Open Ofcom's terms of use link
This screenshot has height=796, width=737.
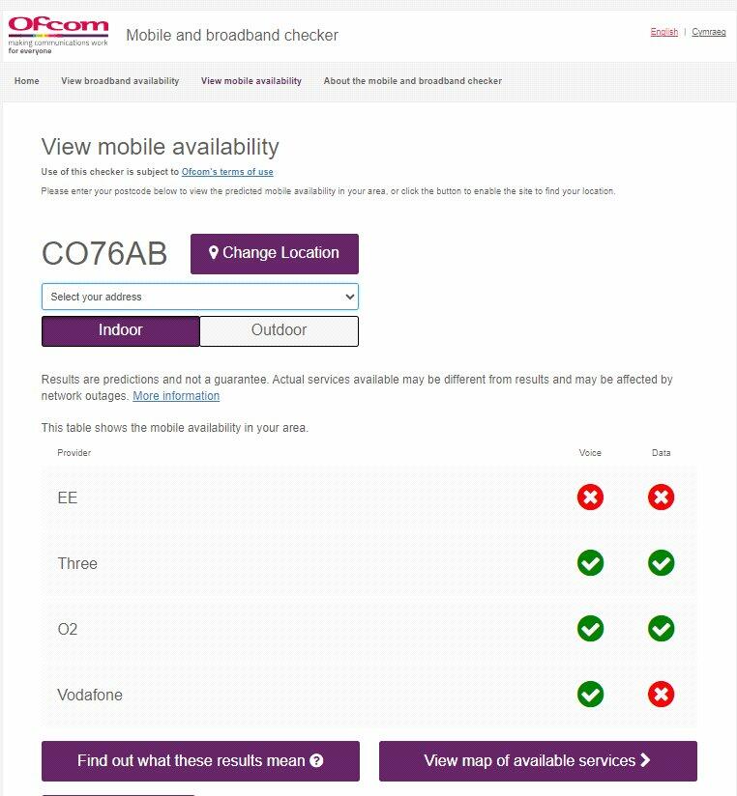227,172
